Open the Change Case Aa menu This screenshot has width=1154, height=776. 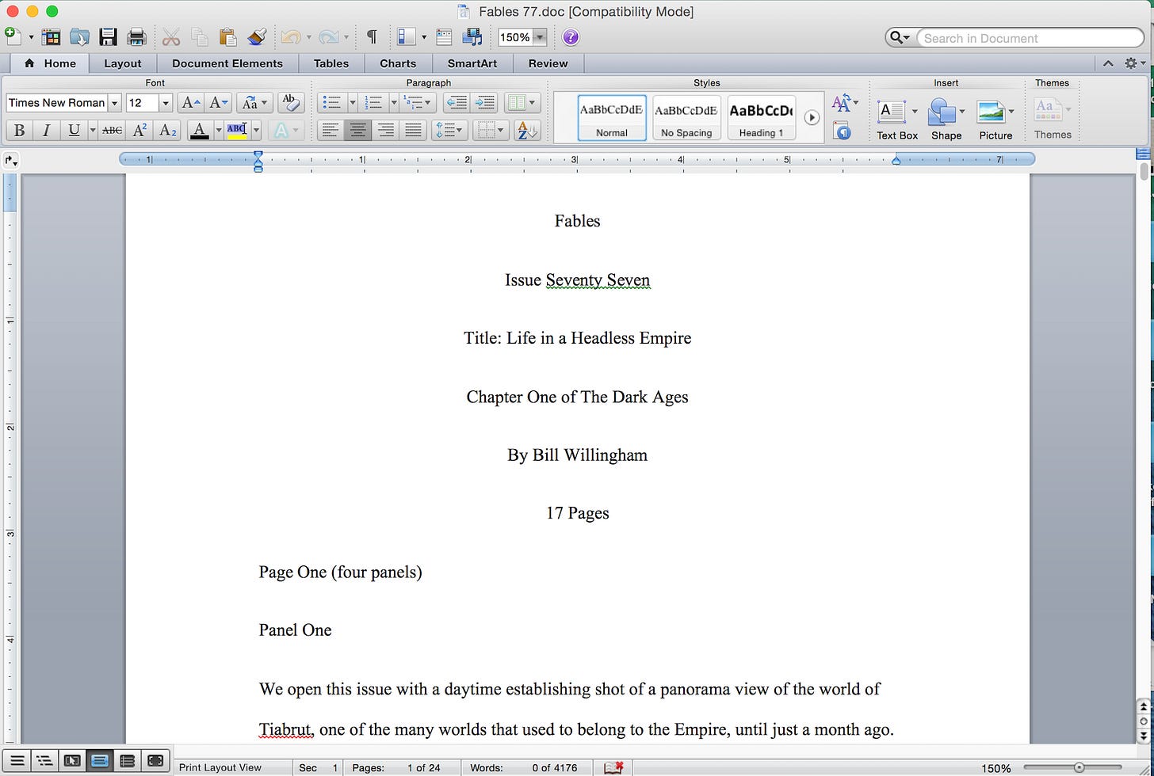tap(255, 103)
